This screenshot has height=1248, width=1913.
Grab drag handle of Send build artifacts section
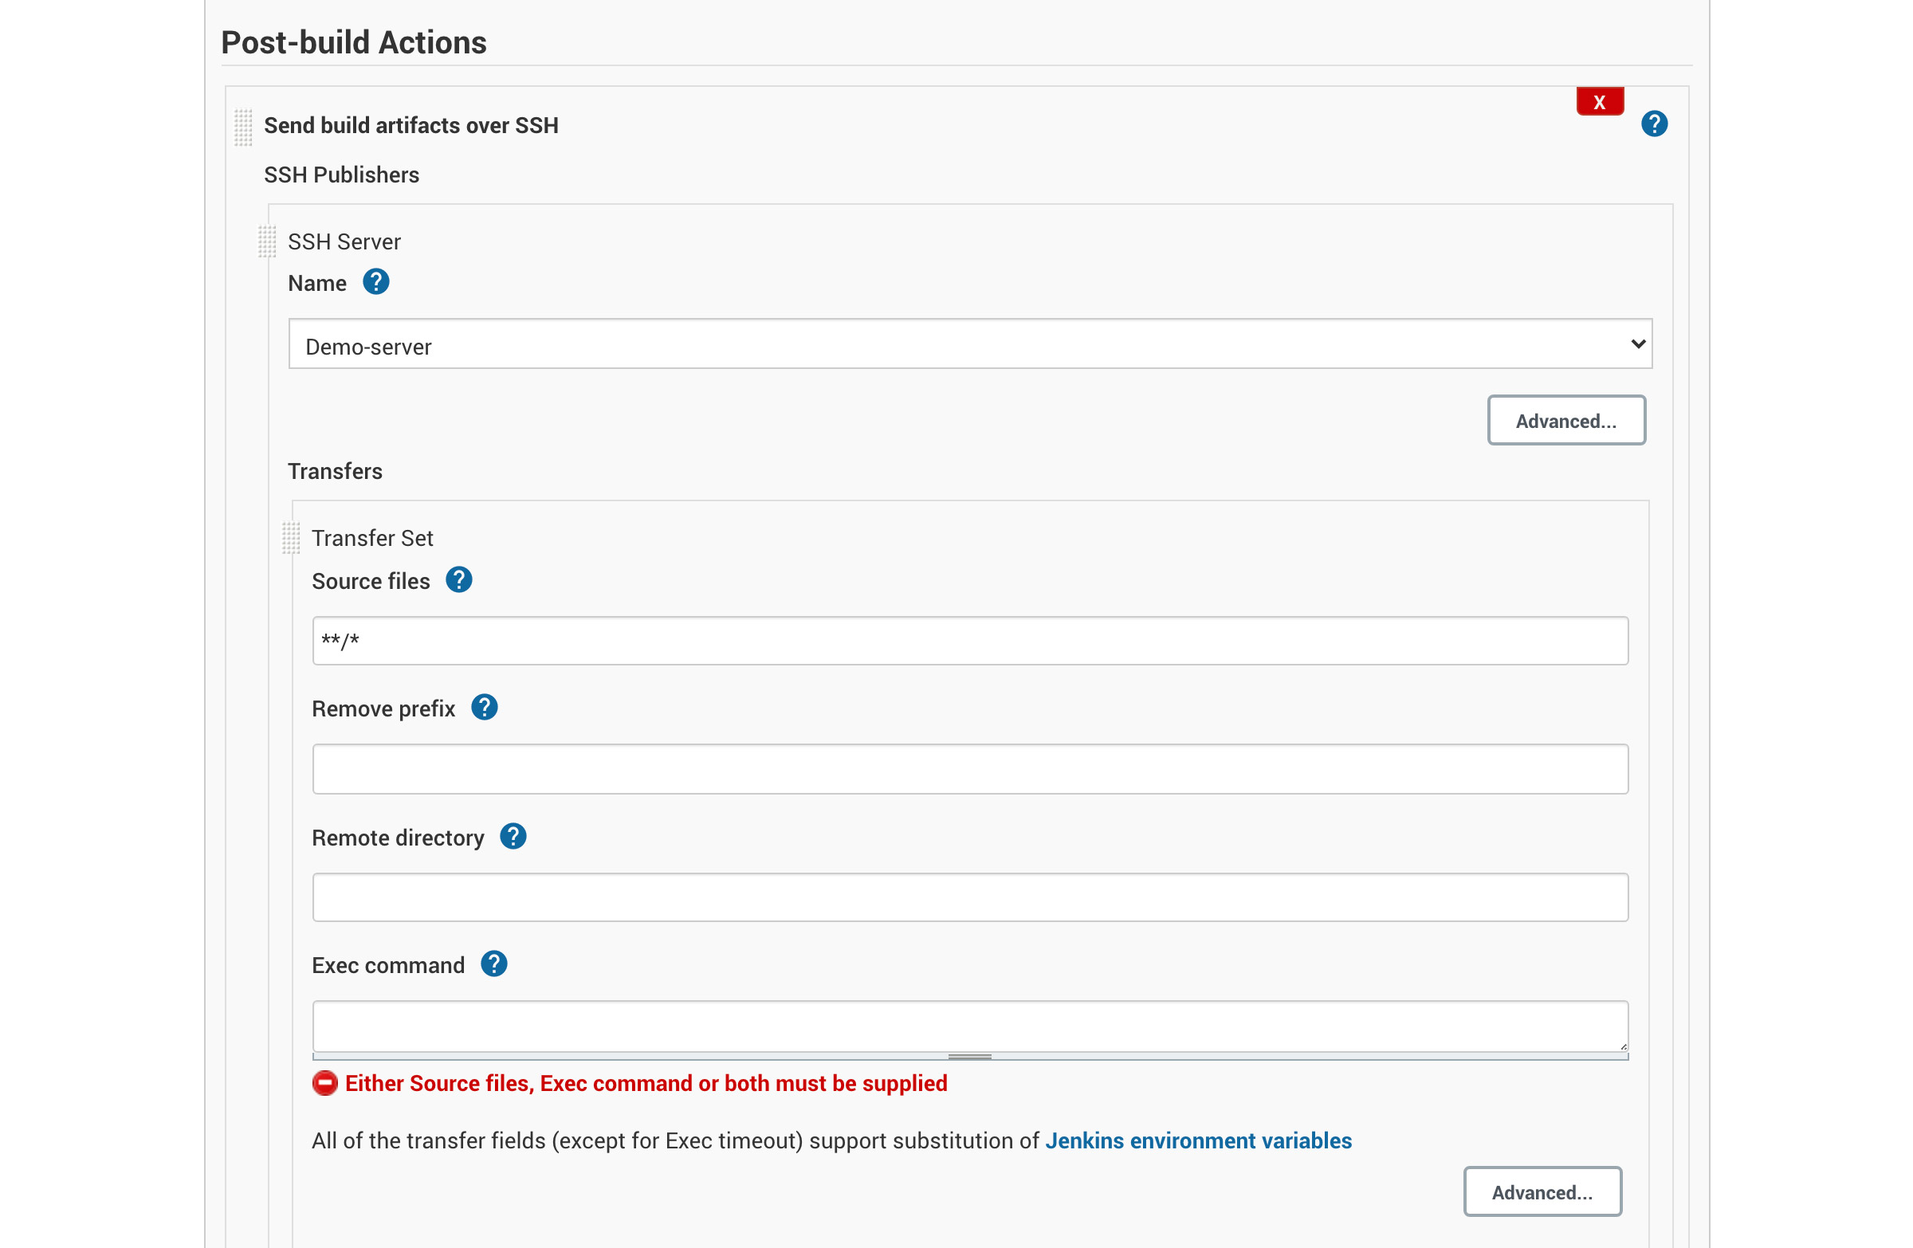(243, 127)
